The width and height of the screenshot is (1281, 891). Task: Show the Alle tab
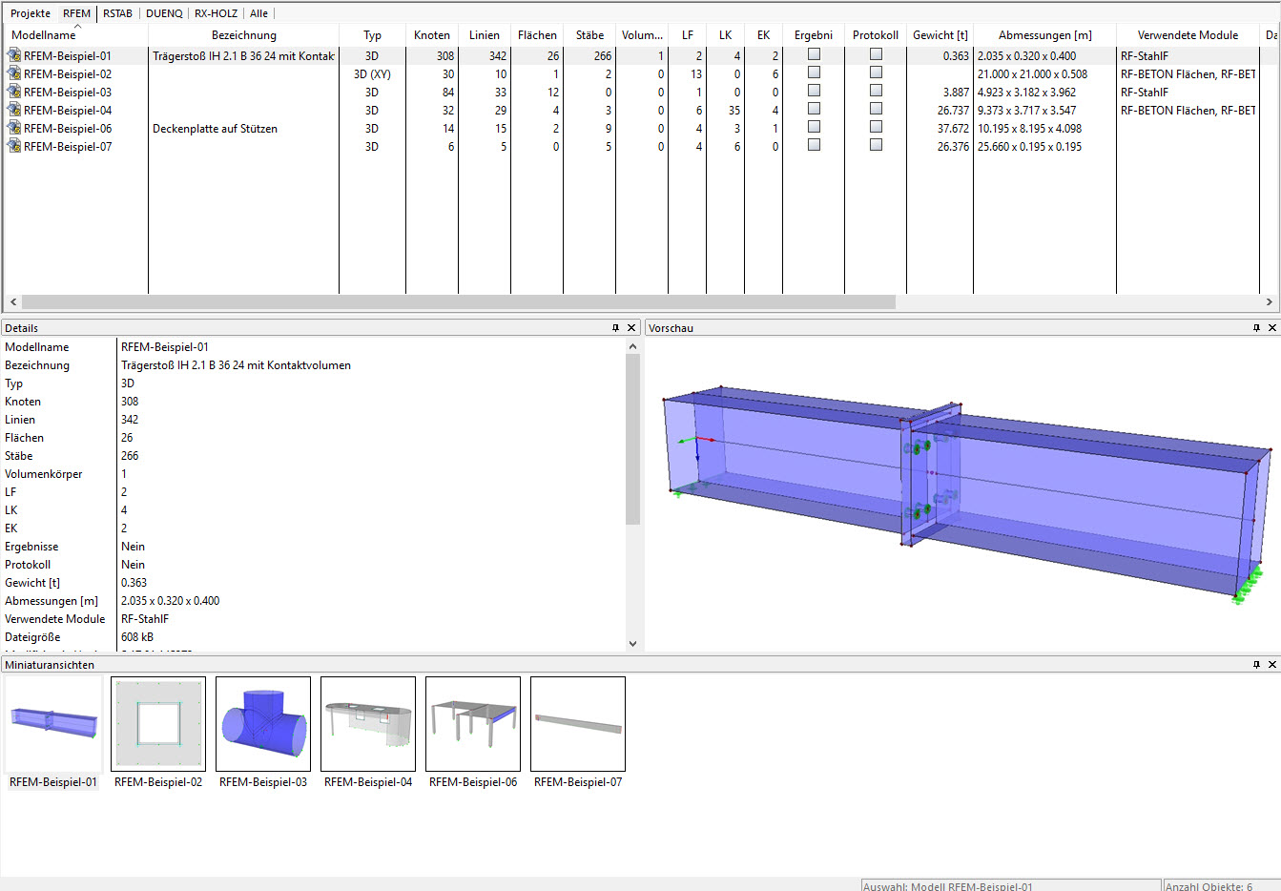pyautogui.click(x=258, y=13)
